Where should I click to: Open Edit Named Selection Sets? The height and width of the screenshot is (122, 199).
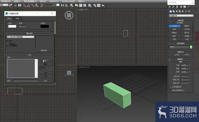42,5
